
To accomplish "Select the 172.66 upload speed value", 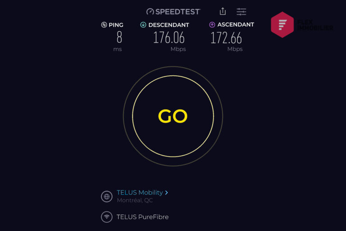I will [226, 38].
